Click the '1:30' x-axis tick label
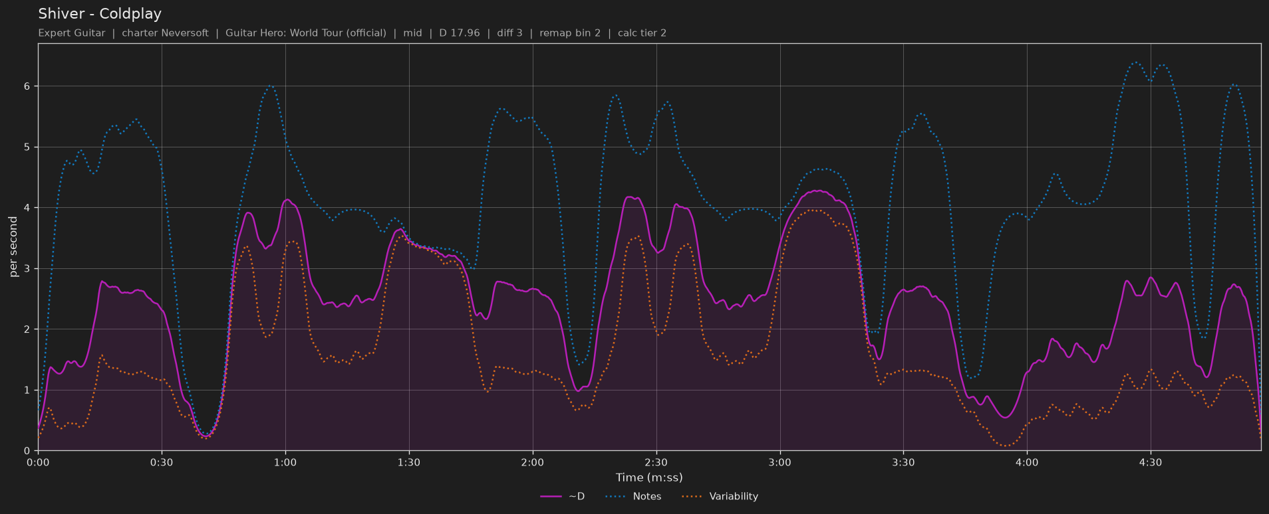This screenshot has height=514, width=1269. (409, 462)
